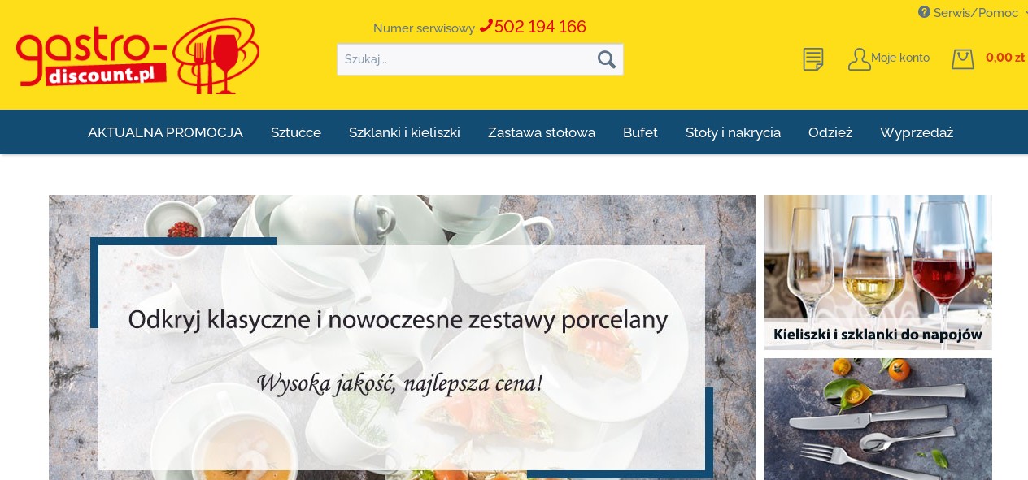This screenshot has height=480, width=1028.
Task: Click the Szukaj search input field
Action: point(466,59)
